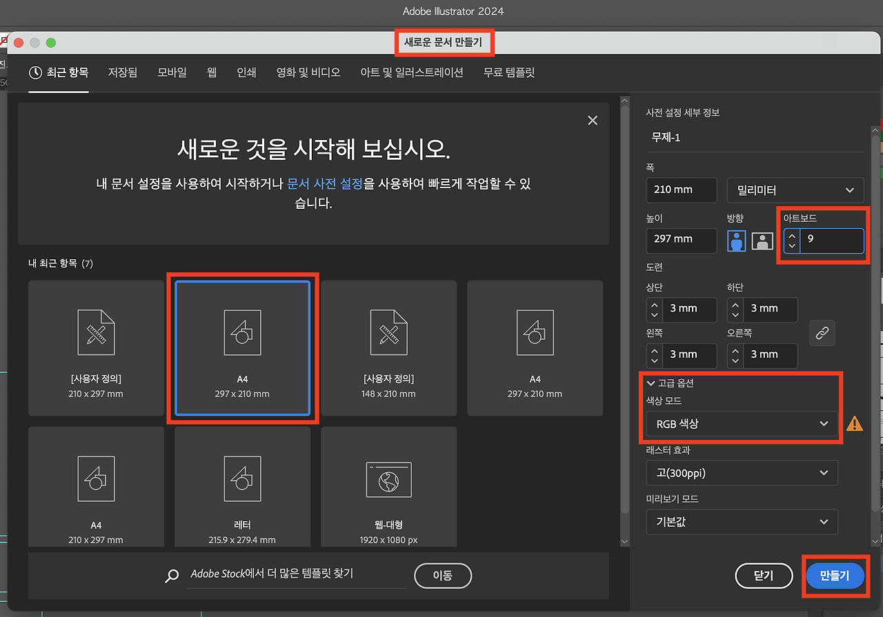Collapse the 고급 옵션 section
Screen dimensions: 883x617
click(x=671, y=383)
